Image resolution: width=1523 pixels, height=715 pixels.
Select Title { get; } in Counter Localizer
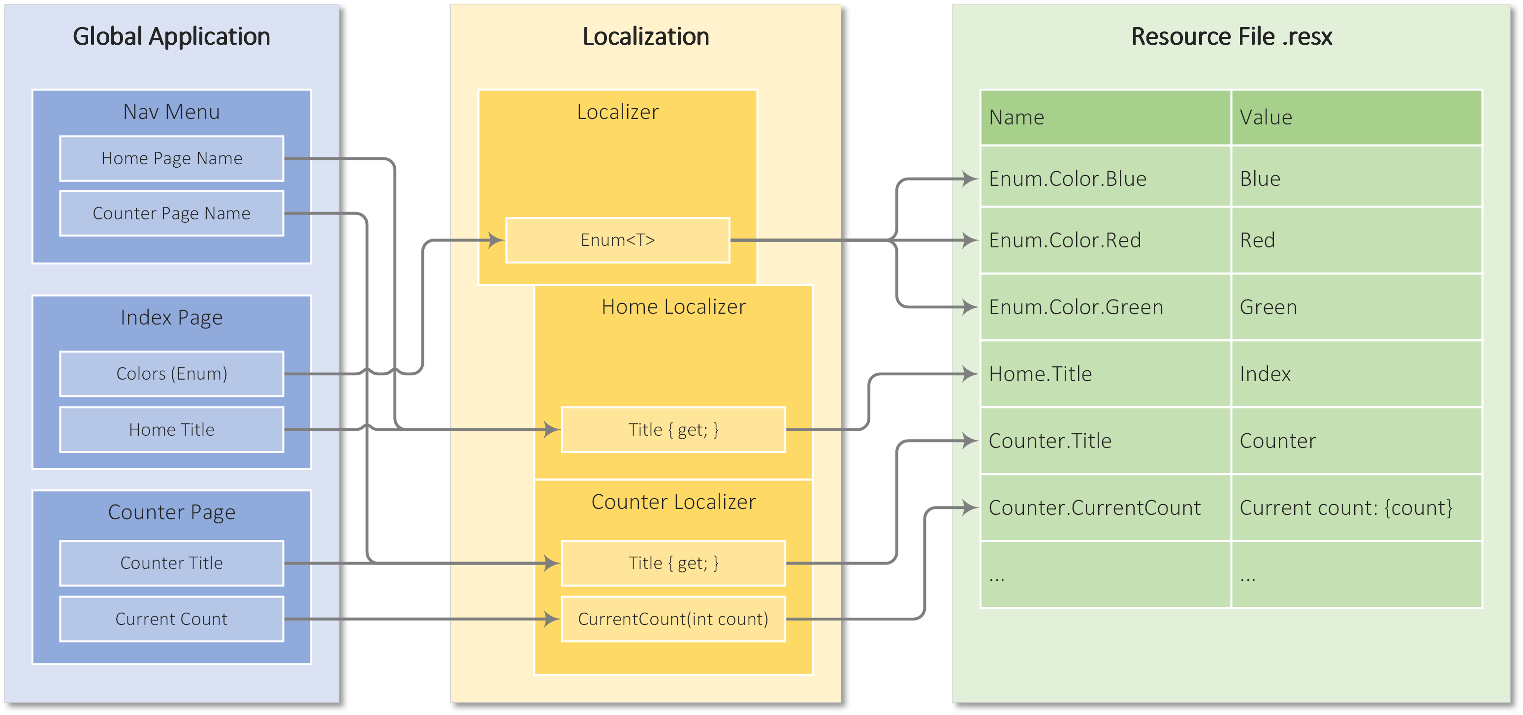tap(673, 563)
